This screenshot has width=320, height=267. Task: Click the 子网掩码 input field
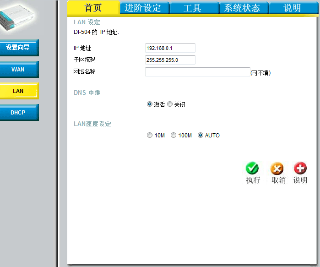[x=170, y=60]
